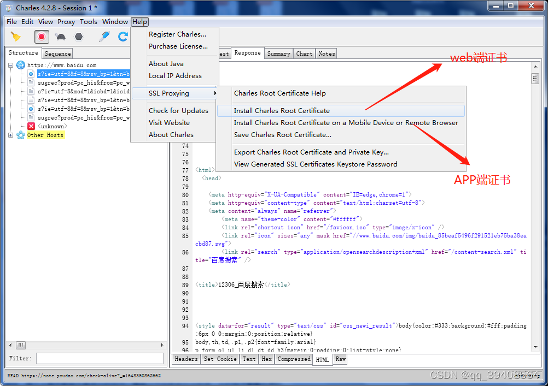
Task: Click the tree panel scroll-left arrow
Action: (10, 345)
